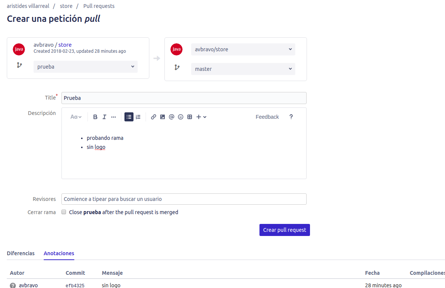
Task: Apply italic formatting in the description editor
Action: coord(104,117)
